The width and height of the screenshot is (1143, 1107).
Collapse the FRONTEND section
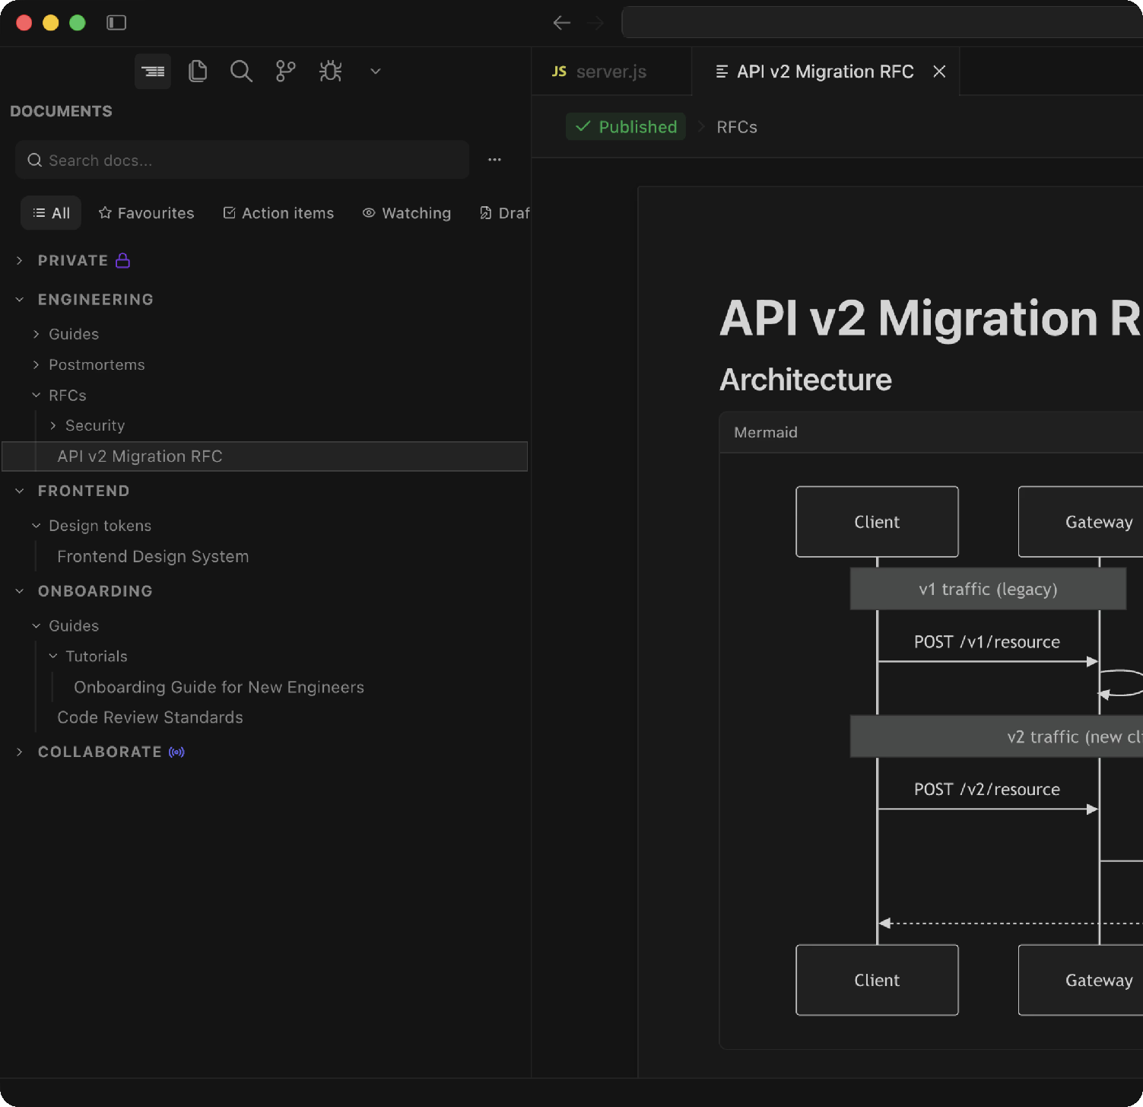(x=20, y=491)
